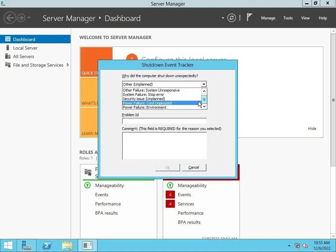This screenshot has width=336, height=252.
Task: Click the red 4 badge beside Services
Action: coord(170,204)
